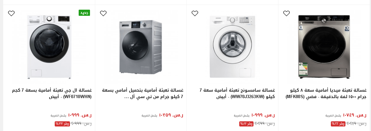The width and height of the screenshot is (371, 131).
Task: Open Samsung white washing machine image
Action: pos(232,47)
